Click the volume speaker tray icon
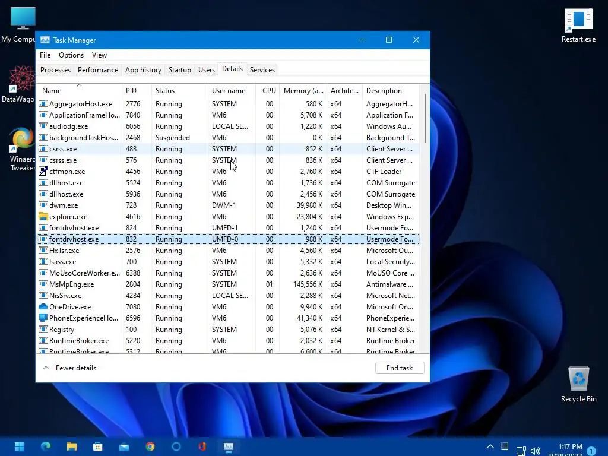Image resolution: width=608 pixels, height=456 pixels. [x=536, y=451]
